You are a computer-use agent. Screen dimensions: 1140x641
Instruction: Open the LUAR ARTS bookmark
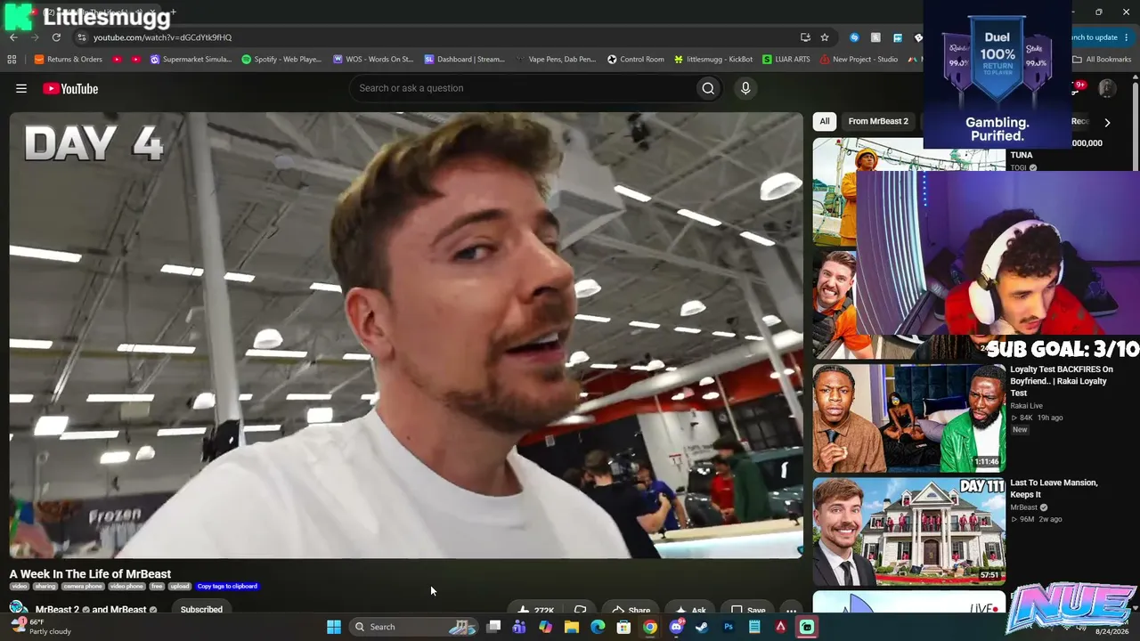click(786, 60)
